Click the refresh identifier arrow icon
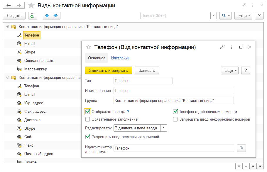Image resolution: width=267 pixels, height=172 pixels. [241, 148]
